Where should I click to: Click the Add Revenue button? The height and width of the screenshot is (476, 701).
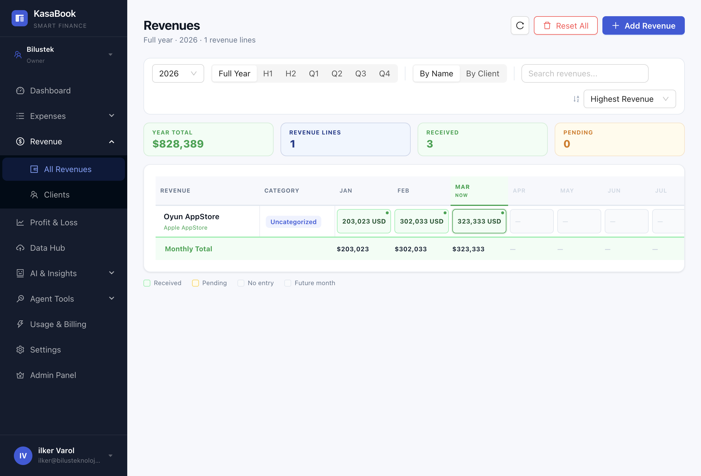(x=643, y=26)
